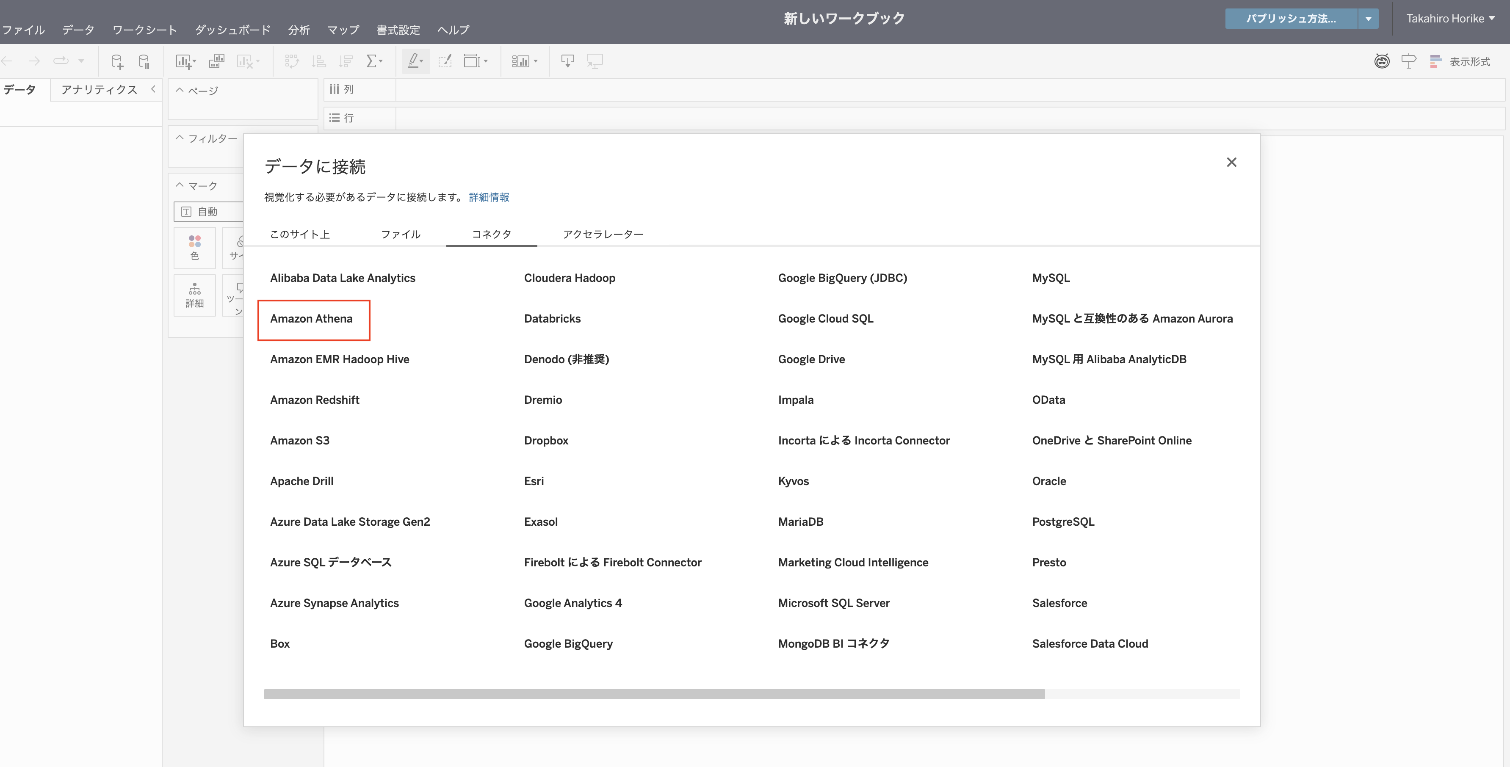Choose the Amazon S3 connector

pyautogui.click(x=299, y=441)
